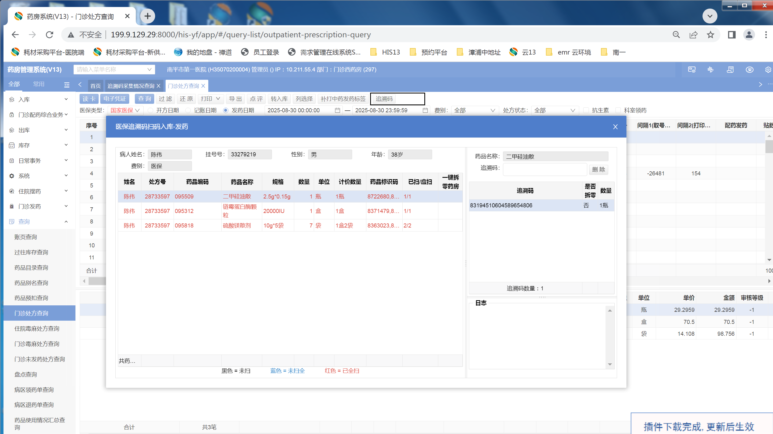Switch to the 追溯码采集情况查询 tab
This screenshot has height=434, width=773.
pos(131,86)
